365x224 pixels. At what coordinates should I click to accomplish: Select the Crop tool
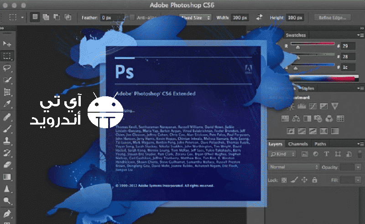click(x=7, y=92)
